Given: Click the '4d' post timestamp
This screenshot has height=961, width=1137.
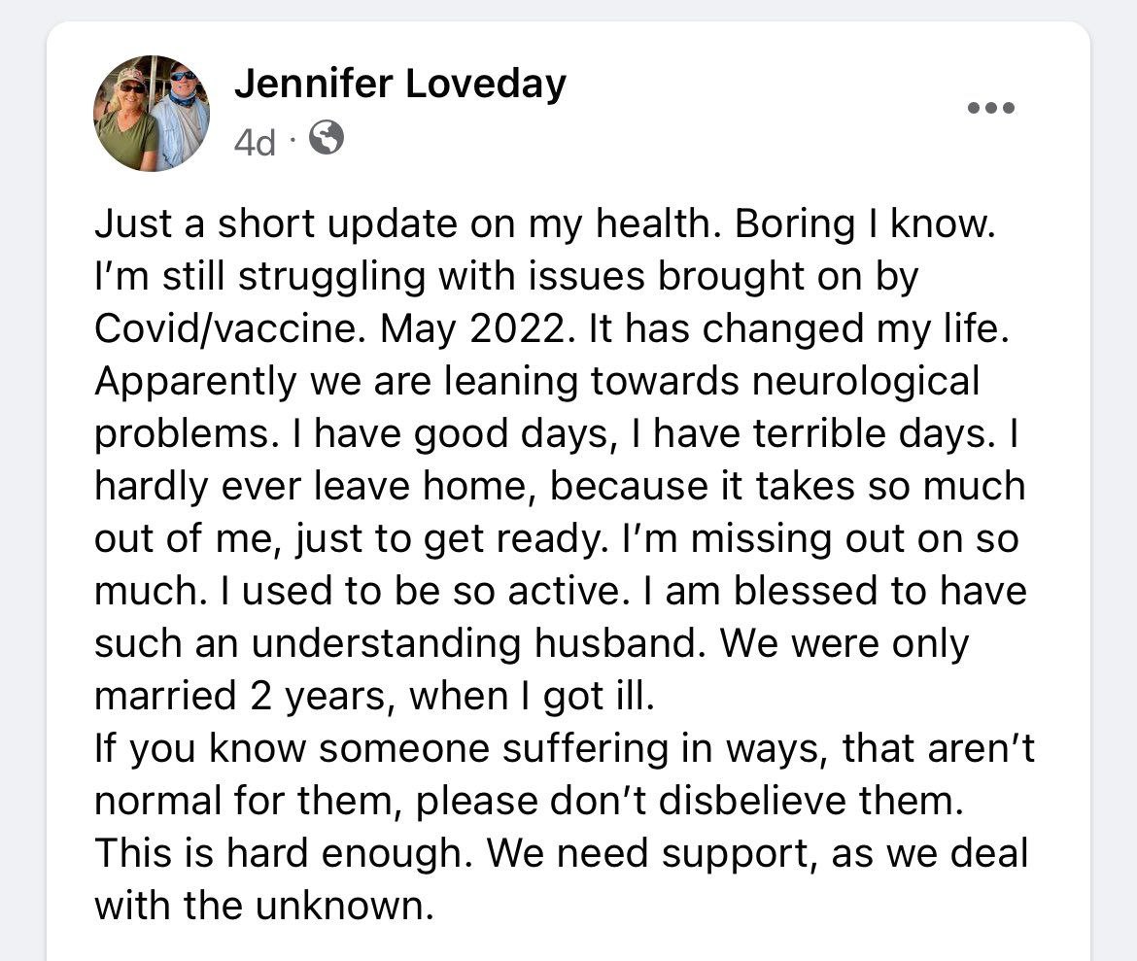Looking at the screenshot, I should (x=255, y=143).
